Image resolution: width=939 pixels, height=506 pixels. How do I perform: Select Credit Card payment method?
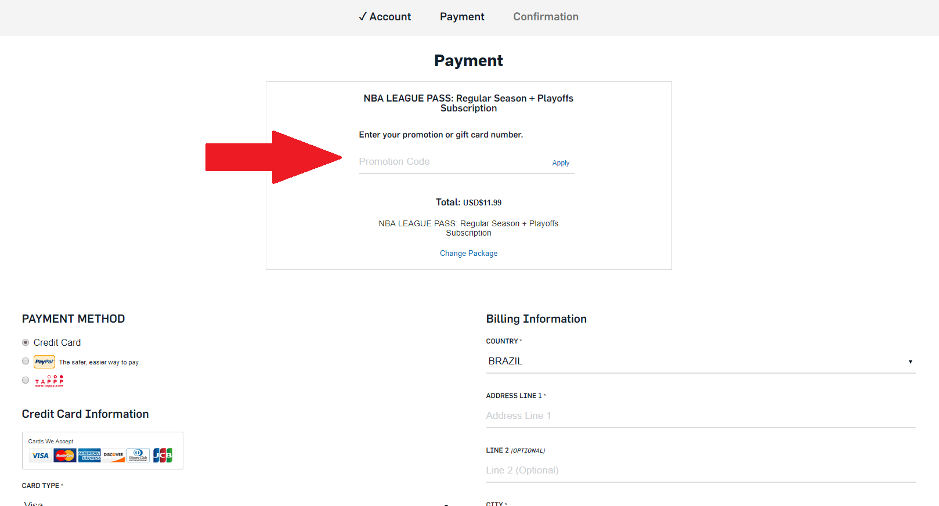[x=26, y=342]
